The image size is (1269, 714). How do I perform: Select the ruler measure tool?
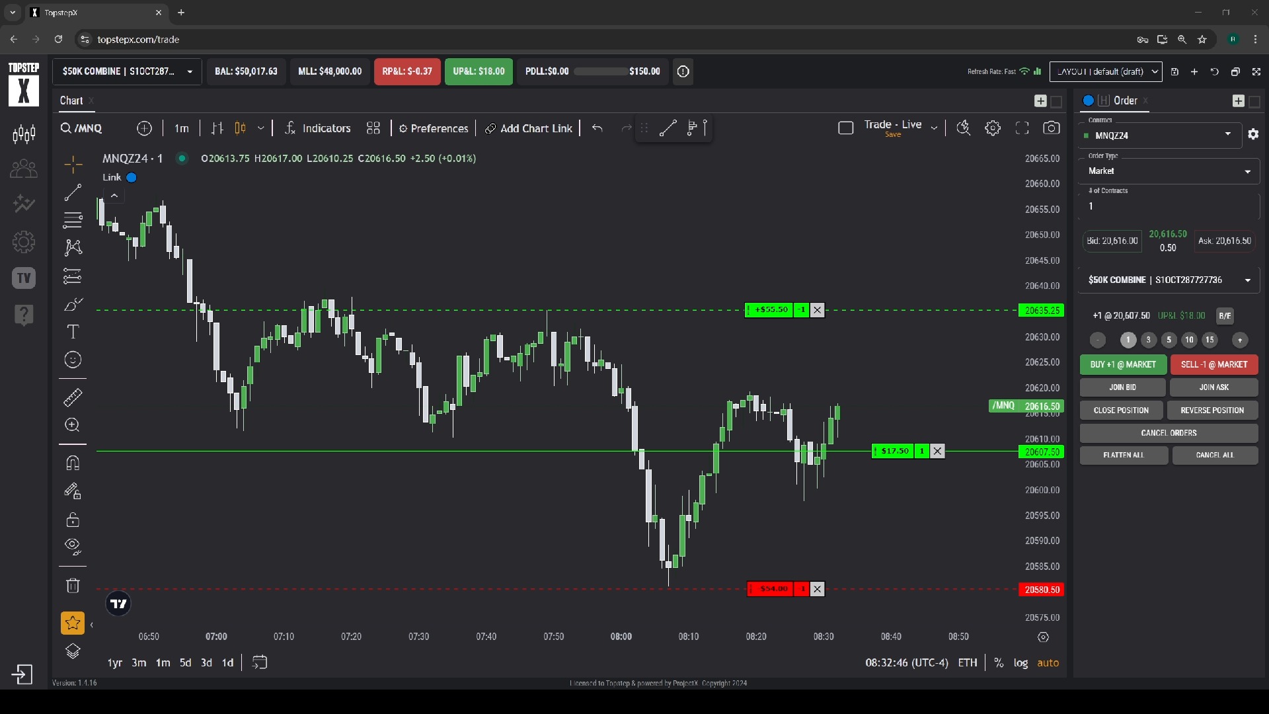click(73, 397)
